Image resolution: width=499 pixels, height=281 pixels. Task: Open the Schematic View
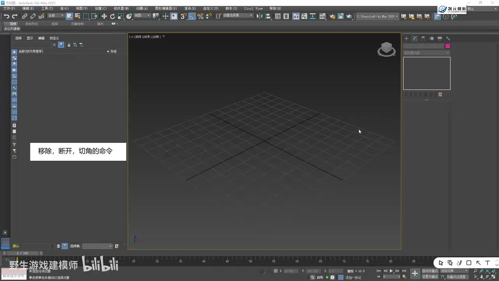click(313, 16)
